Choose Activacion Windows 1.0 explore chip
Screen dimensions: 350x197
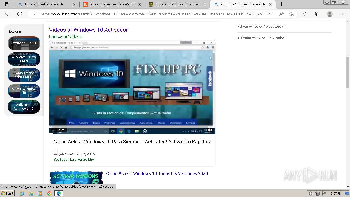coord(24,107)
